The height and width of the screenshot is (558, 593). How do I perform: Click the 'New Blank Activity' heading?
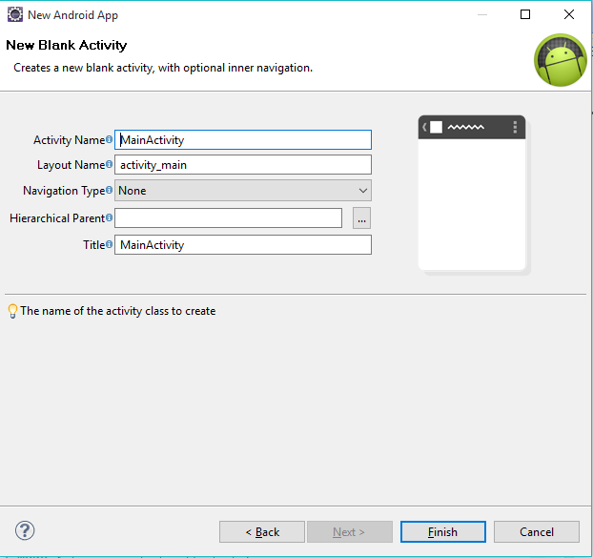click(67, 45)
